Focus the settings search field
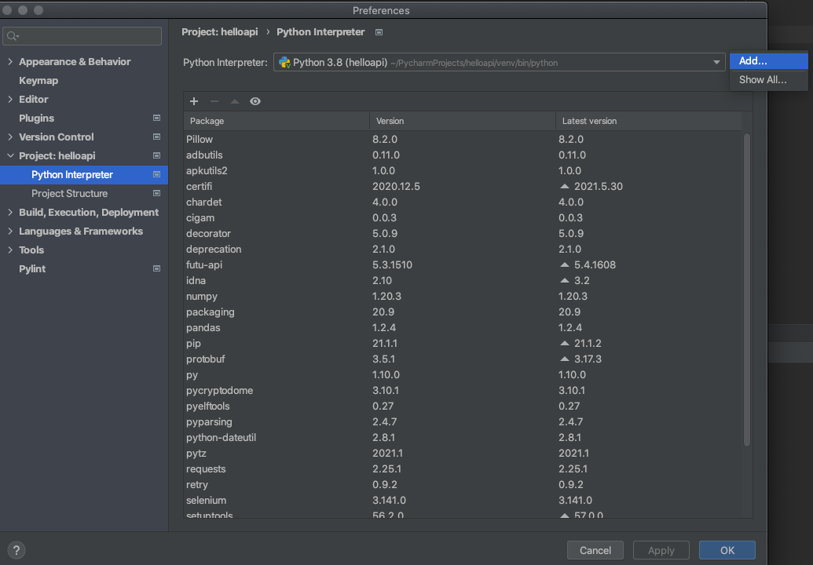The width and height of the screenshot is (813, 565). (82, 36)
